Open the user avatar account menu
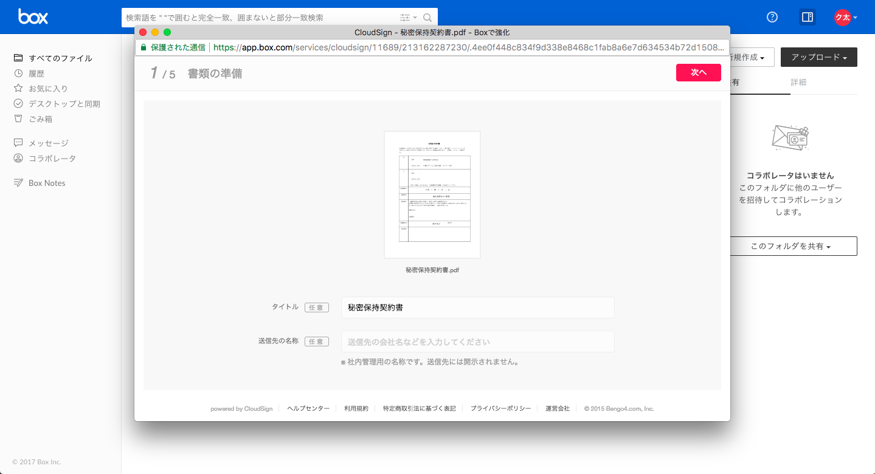 tap(845, 18)
